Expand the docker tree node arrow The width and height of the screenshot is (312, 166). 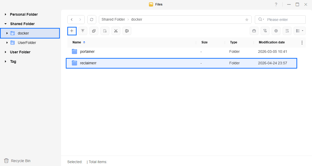[7, 33]
